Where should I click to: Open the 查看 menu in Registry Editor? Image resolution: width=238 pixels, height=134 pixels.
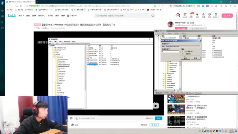(x=170, y=33)
